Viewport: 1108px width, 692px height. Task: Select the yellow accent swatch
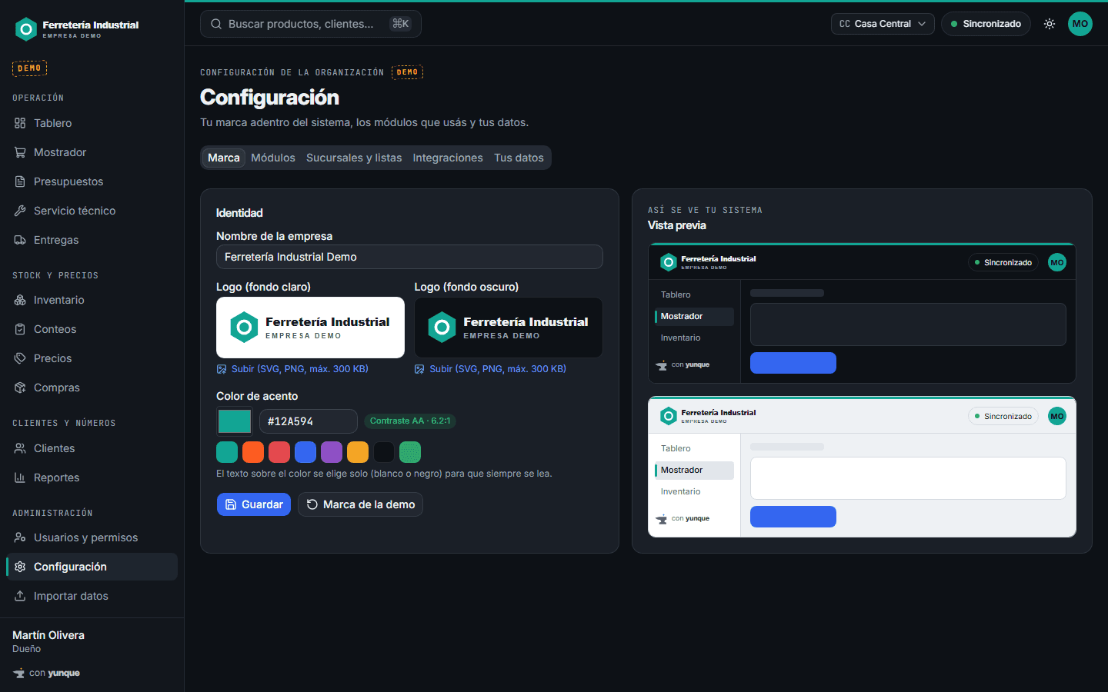[x=358, y=452]
